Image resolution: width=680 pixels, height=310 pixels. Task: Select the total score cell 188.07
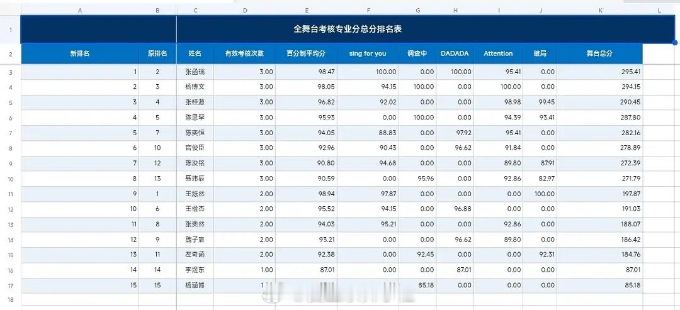(x=600, y=224)
